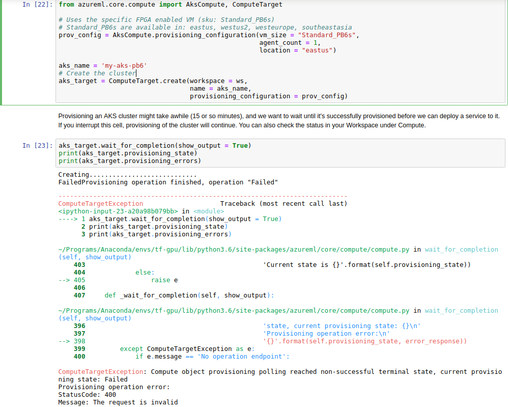Viewport: 508px width, 407px height.
Task: Click traceback line 398 format statement
Action: [365, 341]
